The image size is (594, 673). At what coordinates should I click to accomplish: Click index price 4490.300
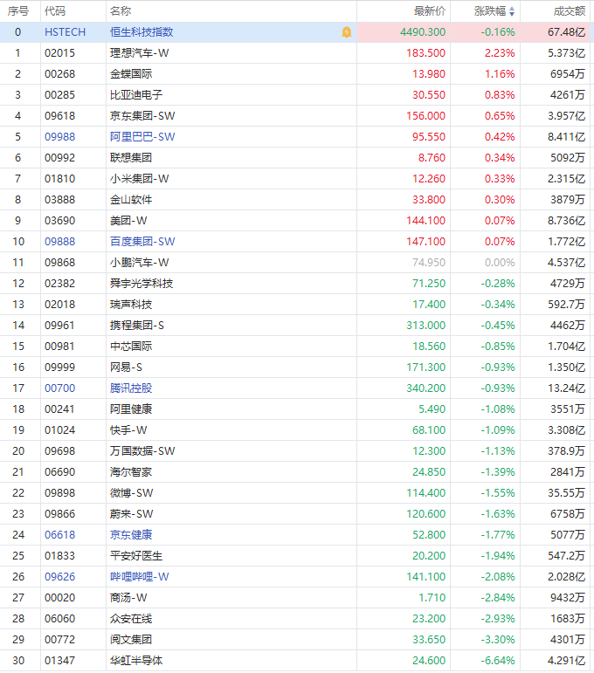pyautogui.click(x=423, y=32)
